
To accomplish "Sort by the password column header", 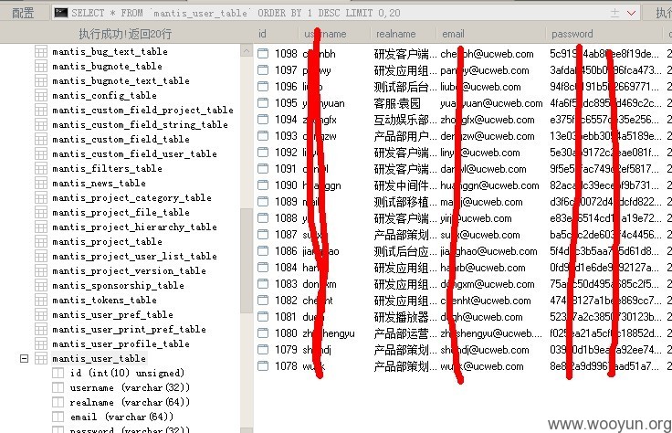I will (572, 34).
